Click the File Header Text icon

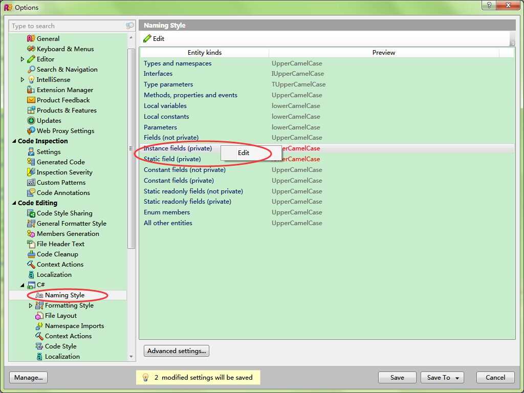click(31, 244)
